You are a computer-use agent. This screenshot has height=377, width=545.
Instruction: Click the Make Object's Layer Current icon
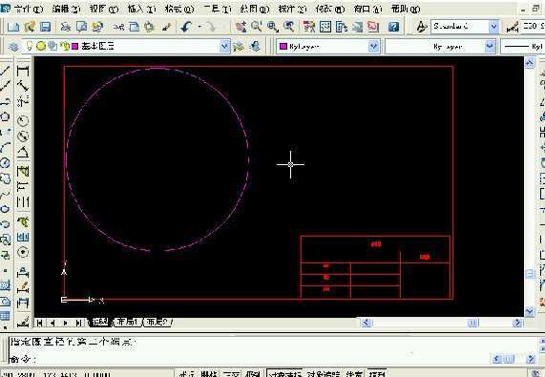[x=239, y=46]
